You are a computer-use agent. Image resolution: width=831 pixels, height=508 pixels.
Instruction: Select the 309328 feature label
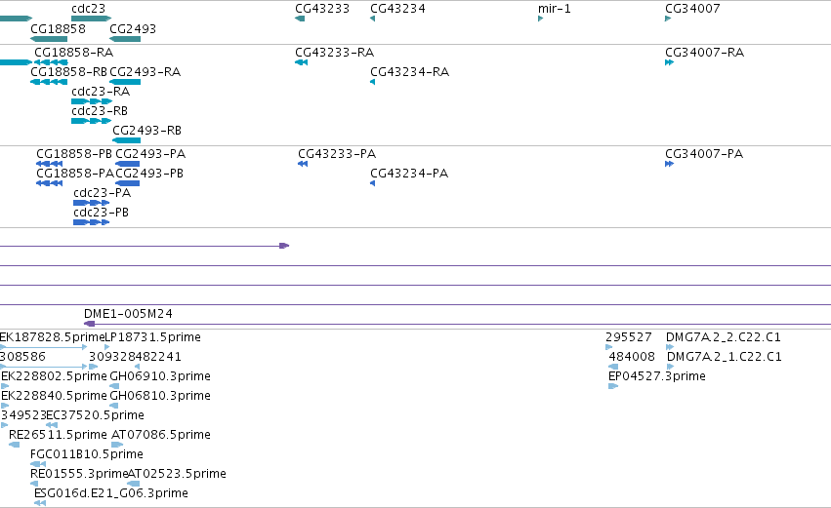(112, 357)
